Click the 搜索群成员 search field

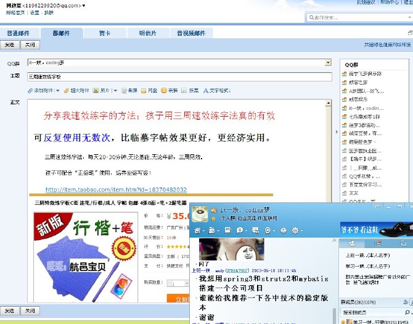click(371, 313)
